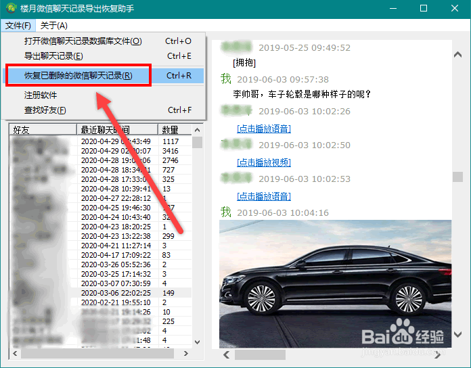The image size is (471, 368).
Task: Select highlighted row 2020-03-06 22:02:25
Action: point(101,293)
